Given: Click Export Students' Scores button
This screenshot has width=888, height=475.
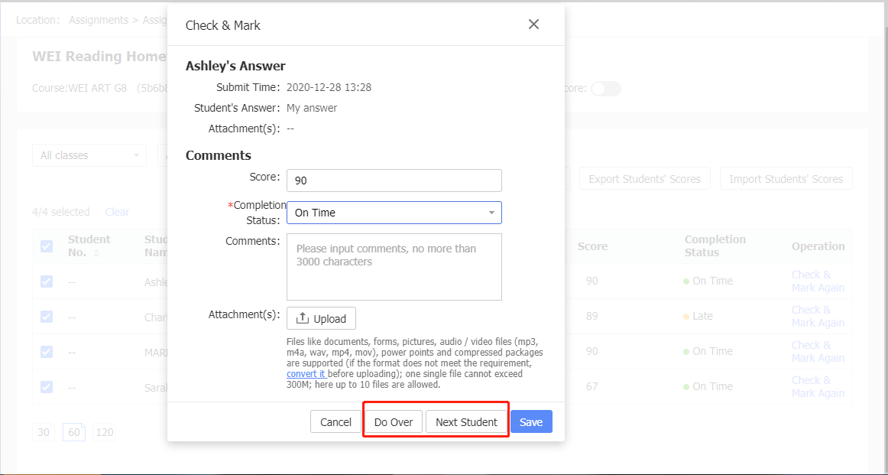Looking at the screenshot, I should [644, 179].
